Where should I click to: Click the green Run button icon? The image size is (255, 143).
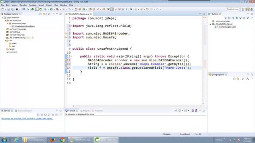51,9
